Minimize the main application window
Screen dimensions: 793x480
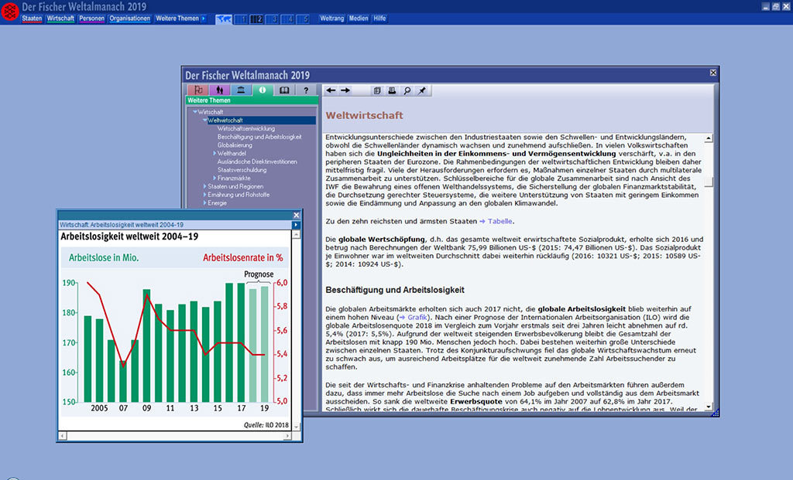[x=765, y=6]
